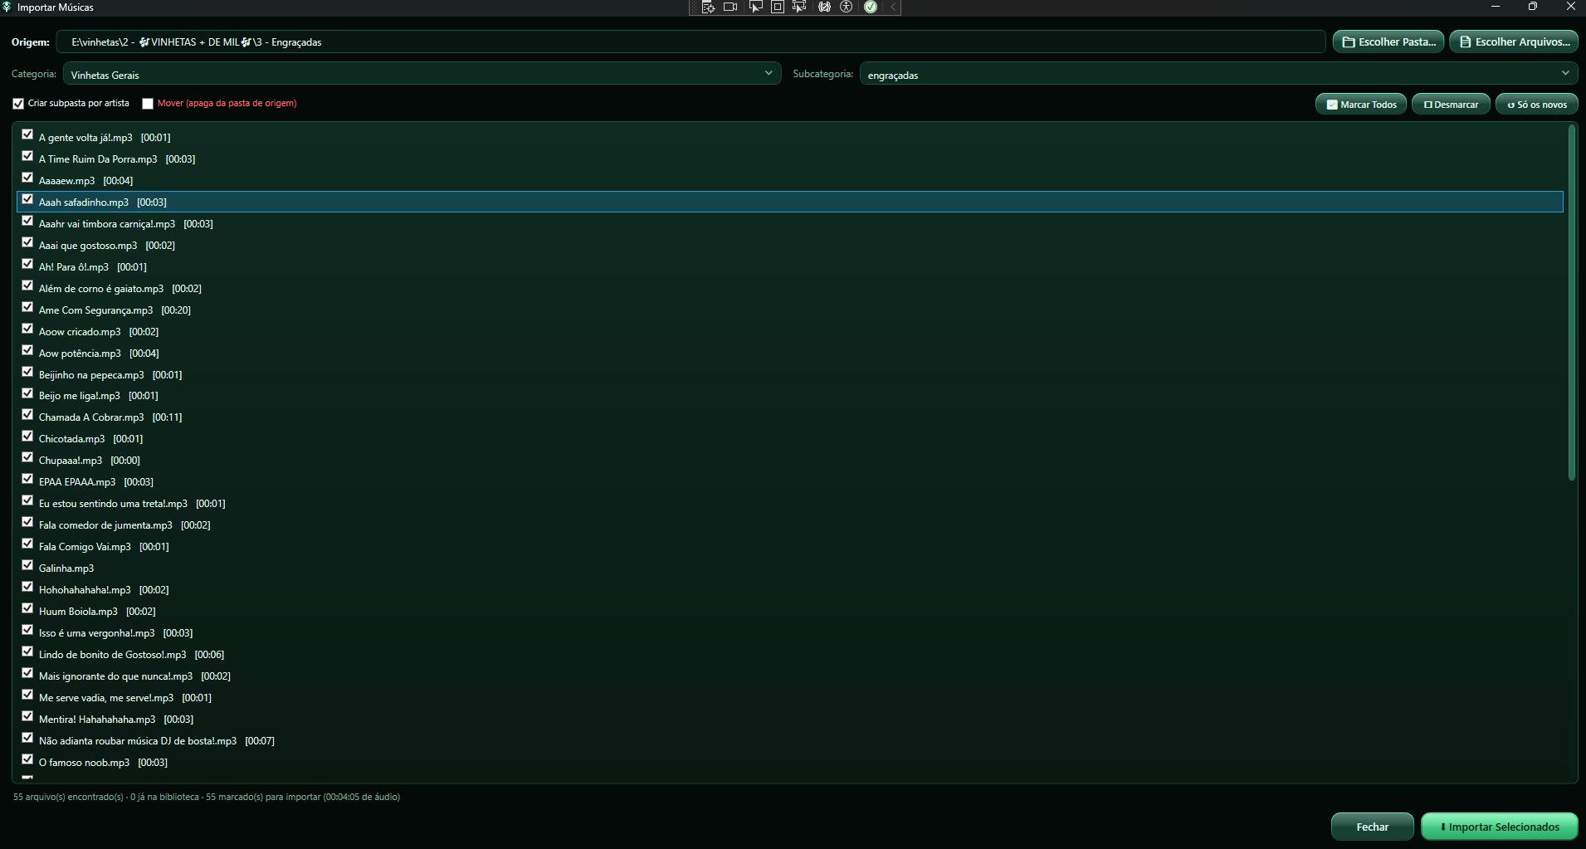Uncheck 'Chamada A Cobrar.mp3' checkbox
The width and height of the screenshot is (1586, 849).
point(27,414)
